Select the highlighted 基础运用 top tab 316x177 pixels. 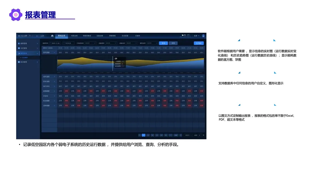62,36
